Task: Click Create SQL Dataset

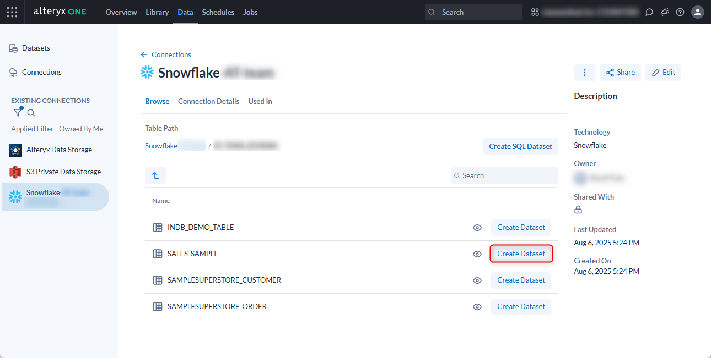Action: [x=520, y=146]
